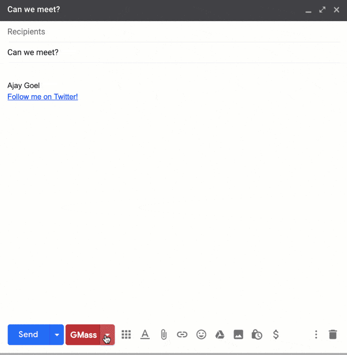This screenshot has height=355, width=347.
Task: Attach a file with the paperclip icon
Action: pos(164,335)
